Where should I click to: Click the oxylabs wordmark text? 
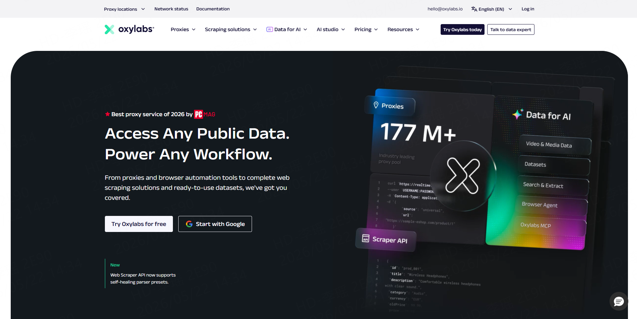pos(136,29)
